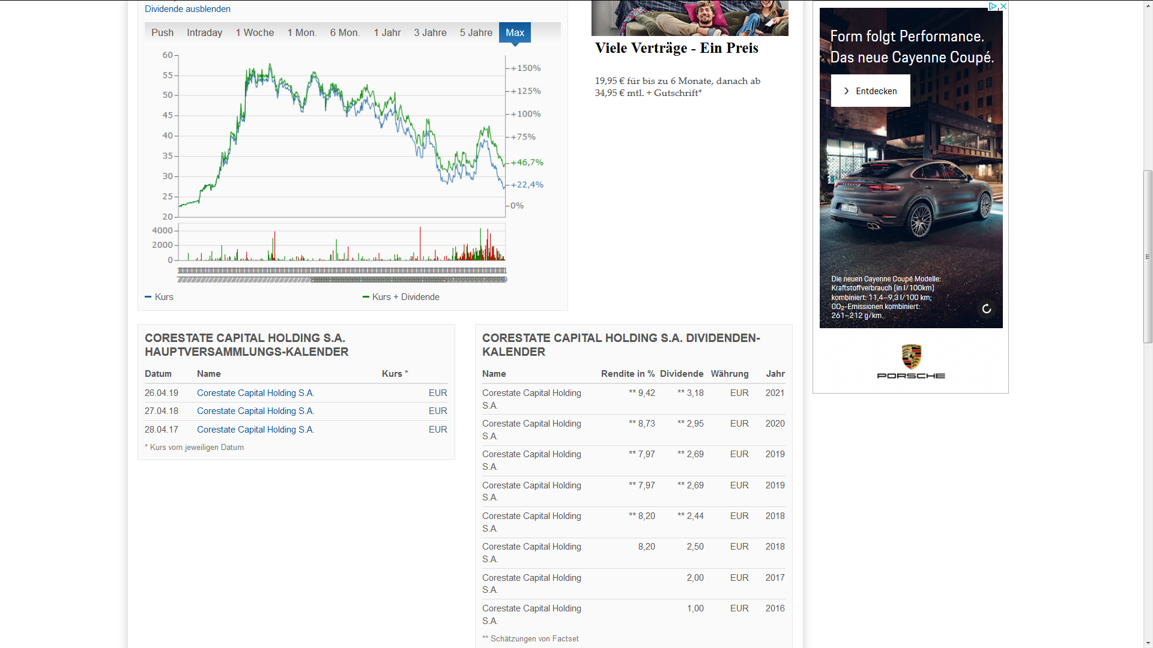Image resolution: width=1153 pixels, height=648 pixels.
Task: Click the Porsche crest logo
Action: pos(911,356)
